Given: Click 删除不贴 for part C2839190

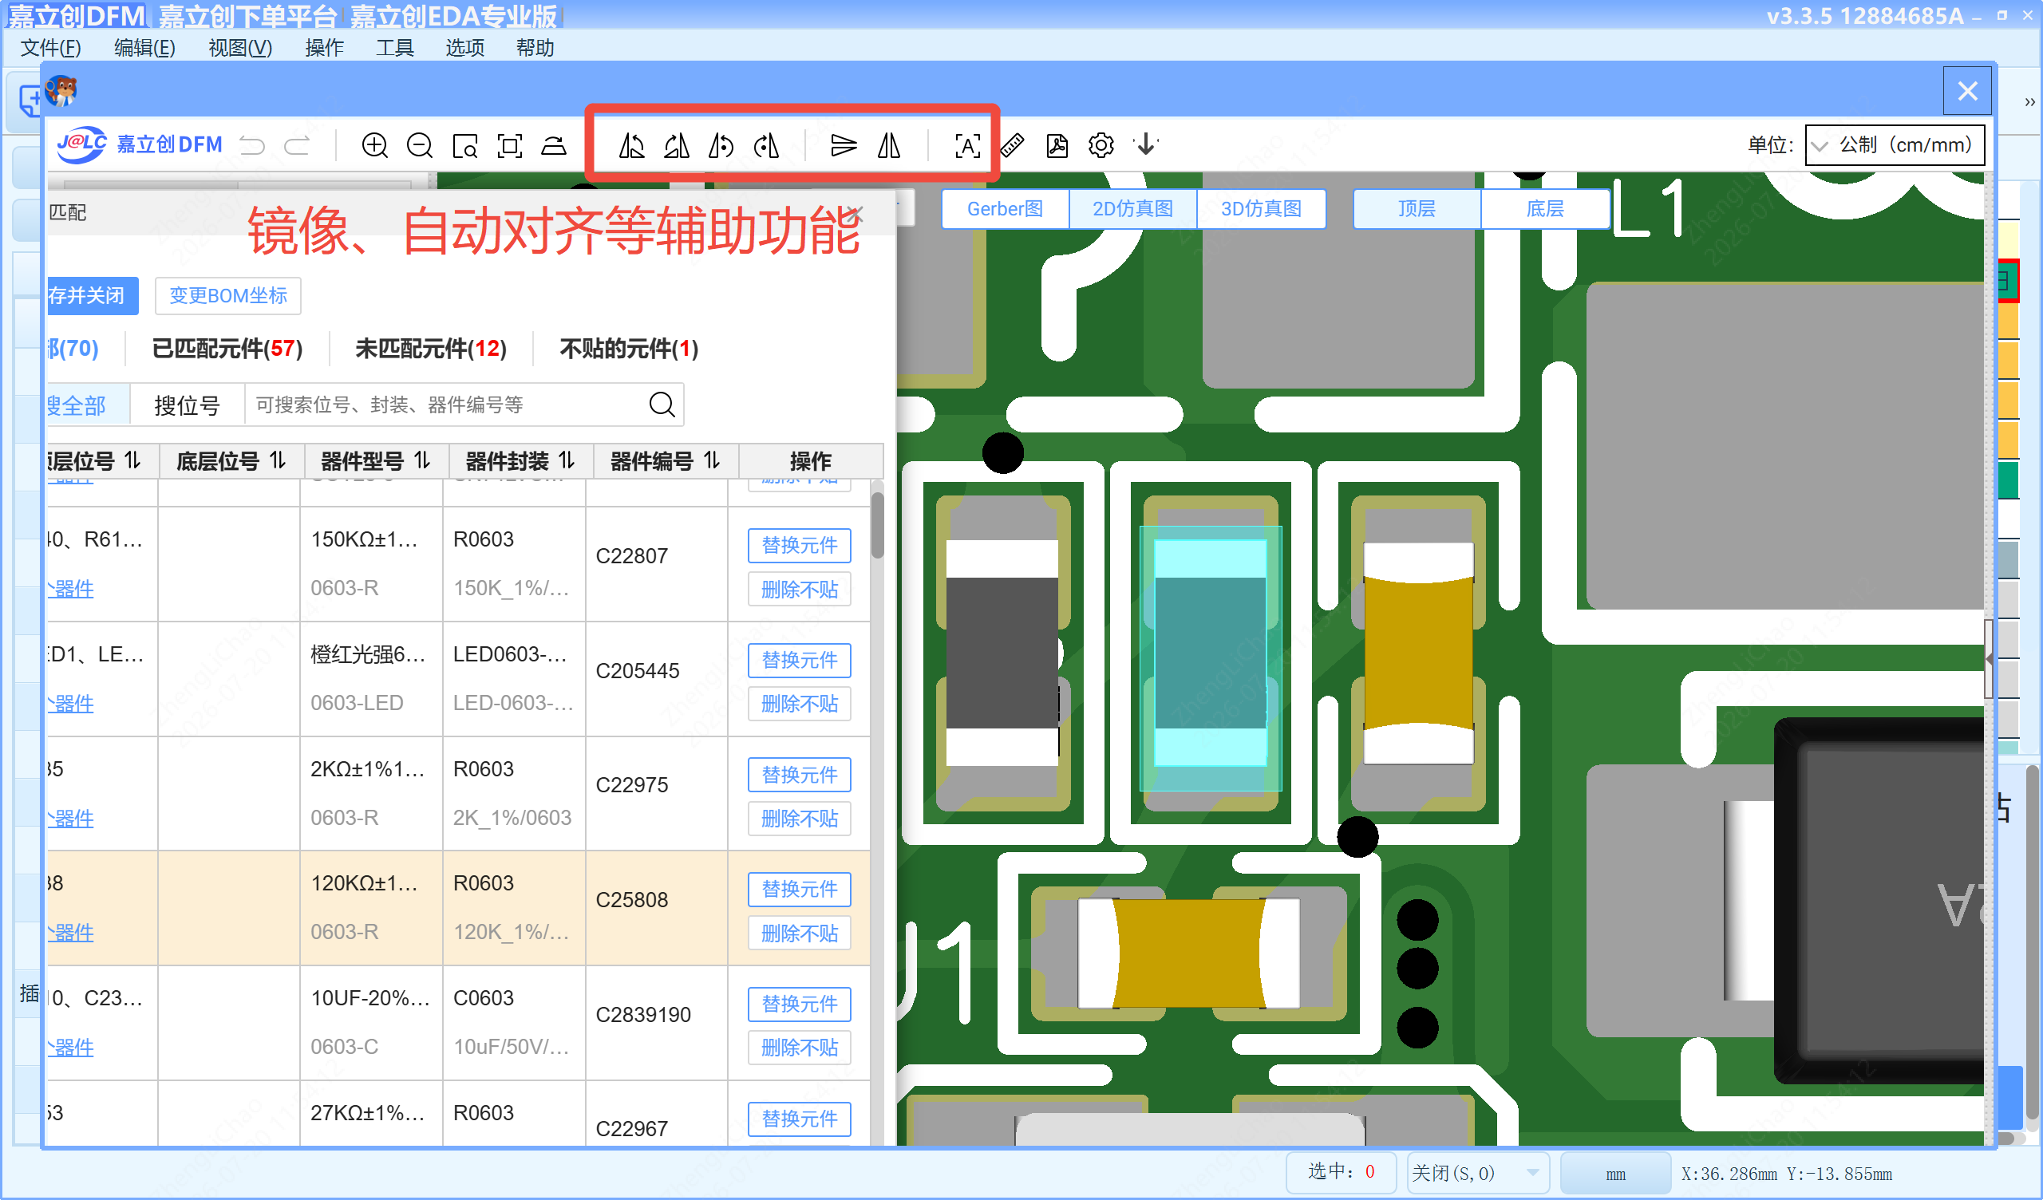Looking at the screenshot, I should tap(800, 1048).
